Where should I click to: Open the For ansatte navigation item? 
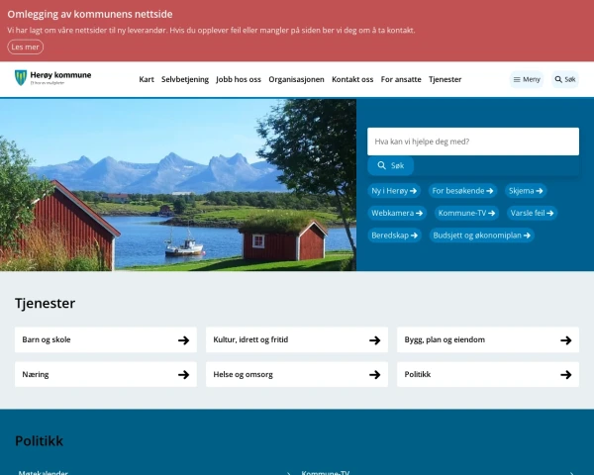tap(401, 79)
